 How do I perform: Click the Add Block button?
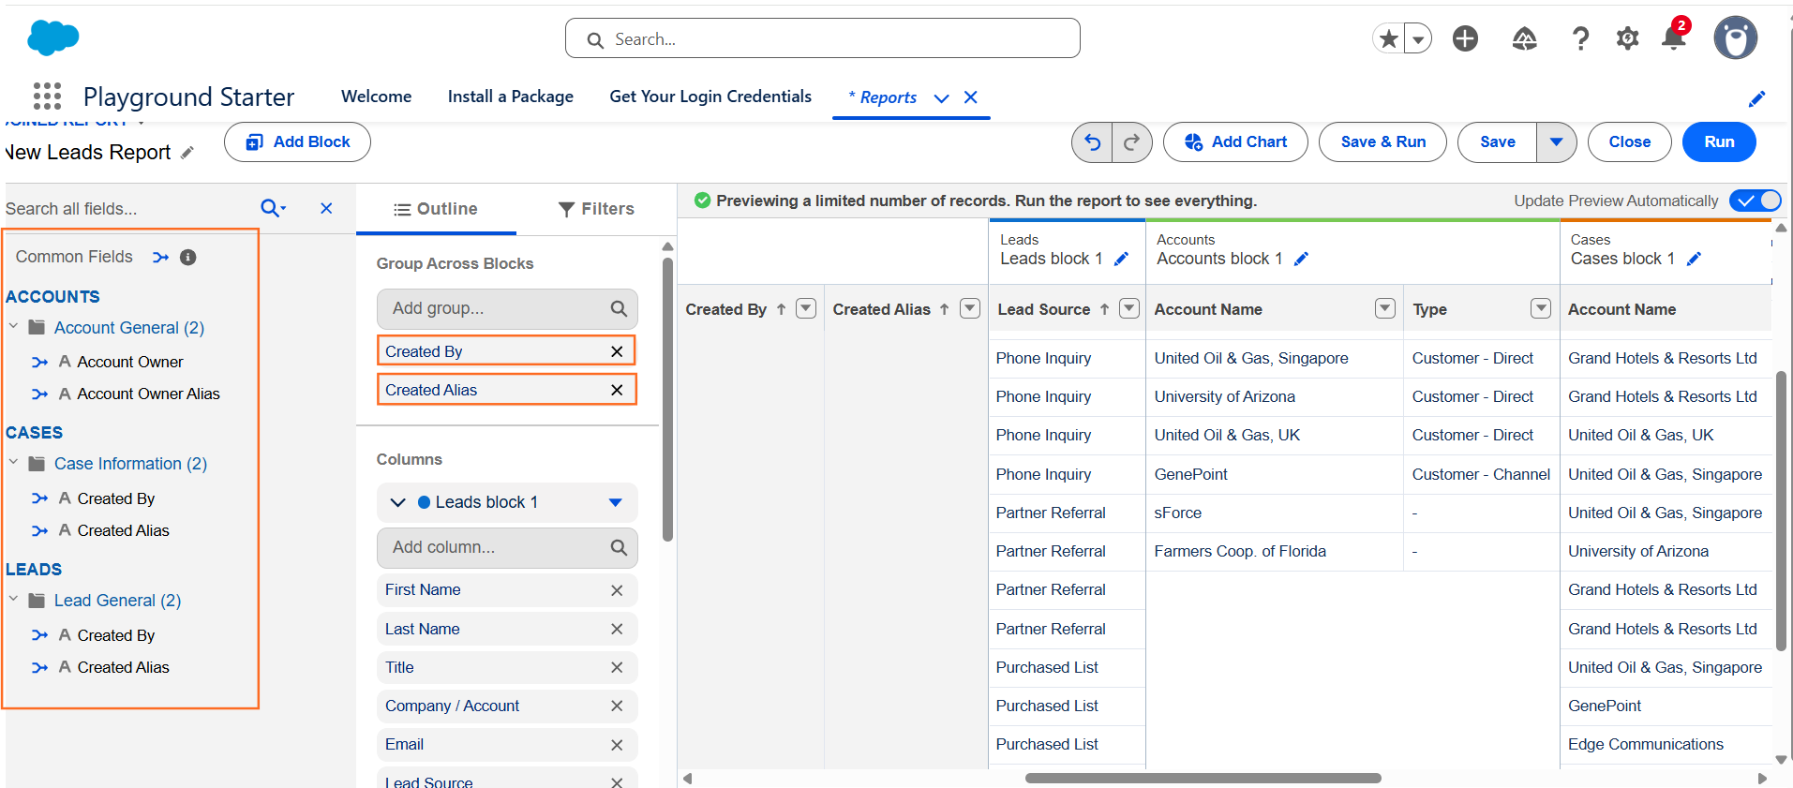click(x=297, y=142)
